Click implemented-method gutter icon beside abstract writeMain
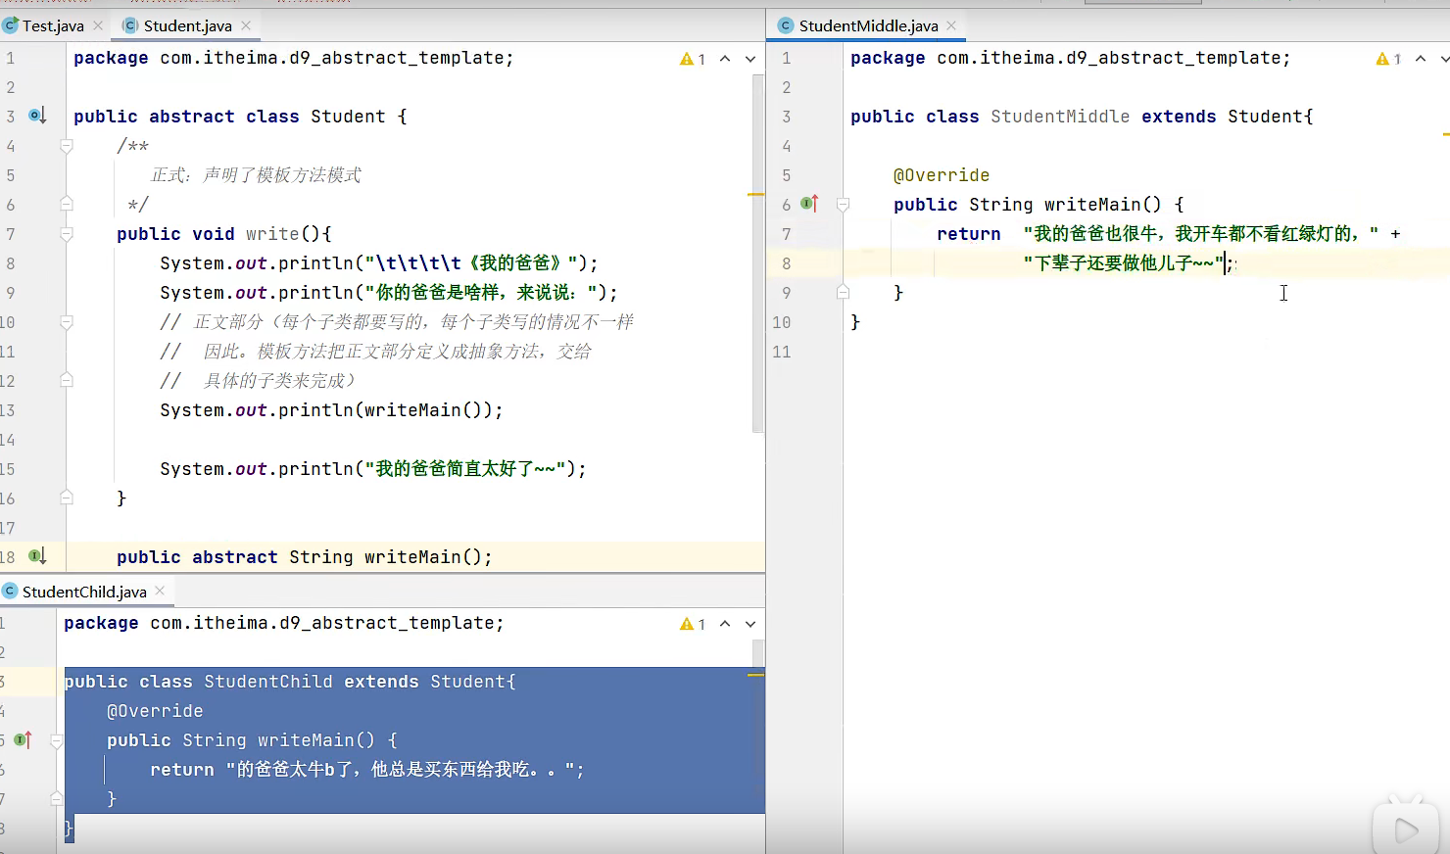Screen dimensions: 1450x854 click(37, 556)
